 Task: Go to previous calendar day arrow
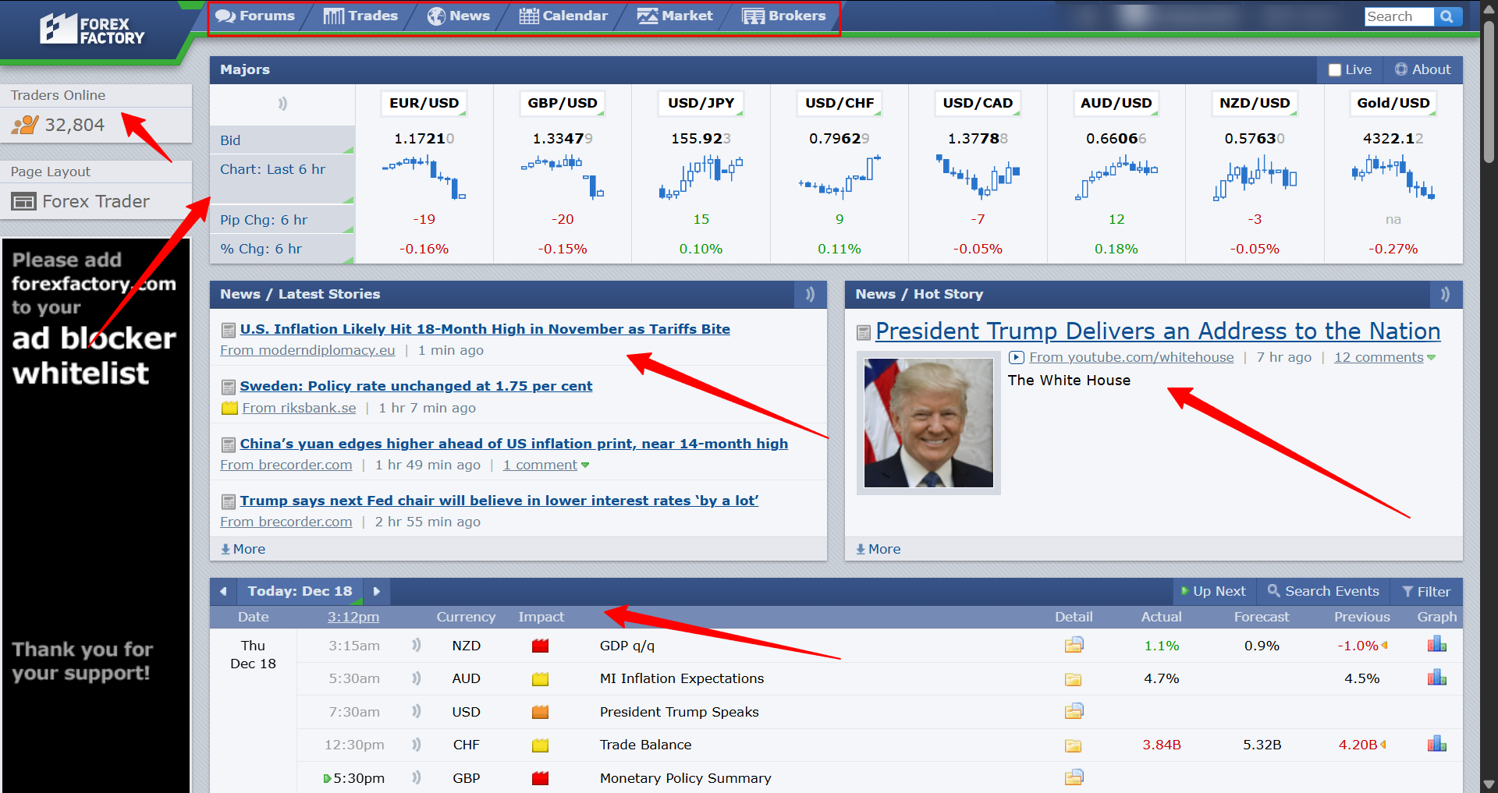[223, 592]
